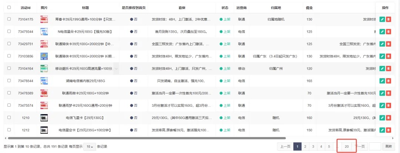
Task: Click the 标题 column header
Action: coord(86,8)
